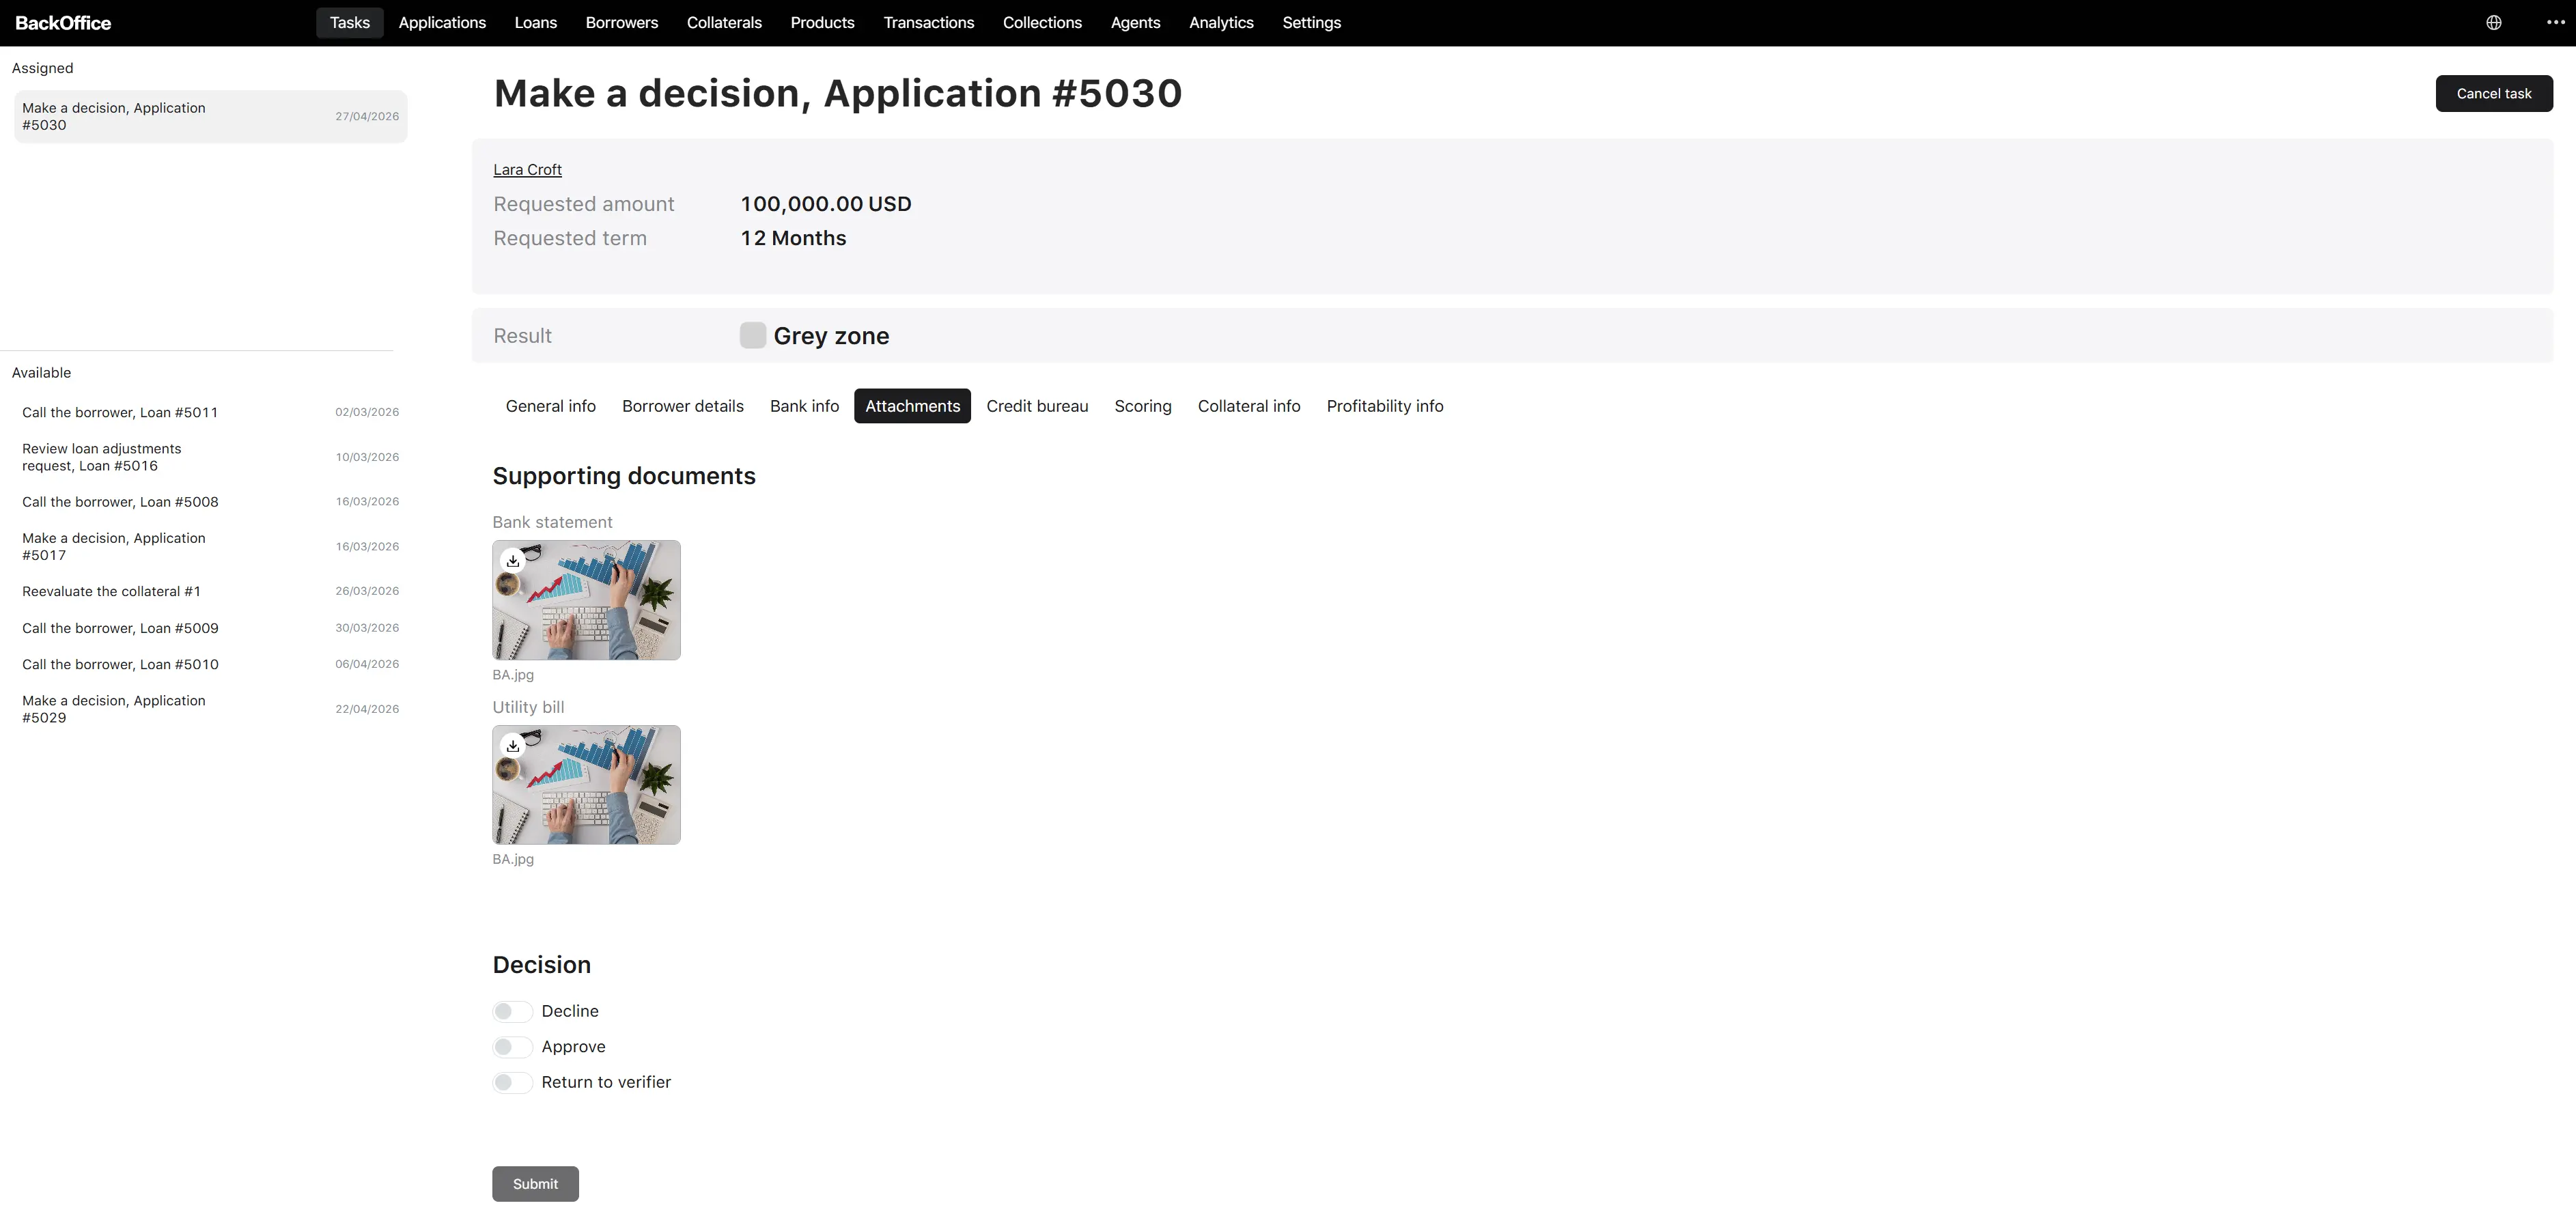Viewport: 2576px width, 1212px height.
Task: Toggle Return to verifier switch
Action: point(512,1083)
